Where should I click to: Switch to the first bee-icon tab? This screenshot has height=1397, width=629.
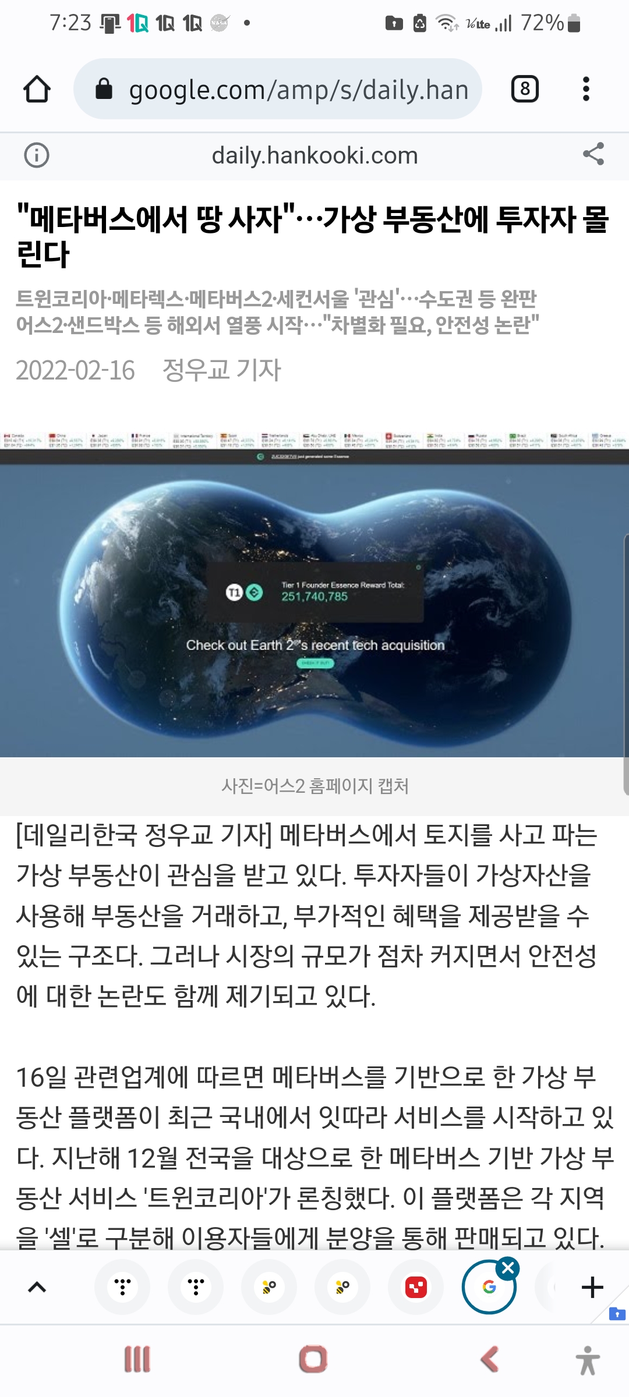(x=269, y=1287)
